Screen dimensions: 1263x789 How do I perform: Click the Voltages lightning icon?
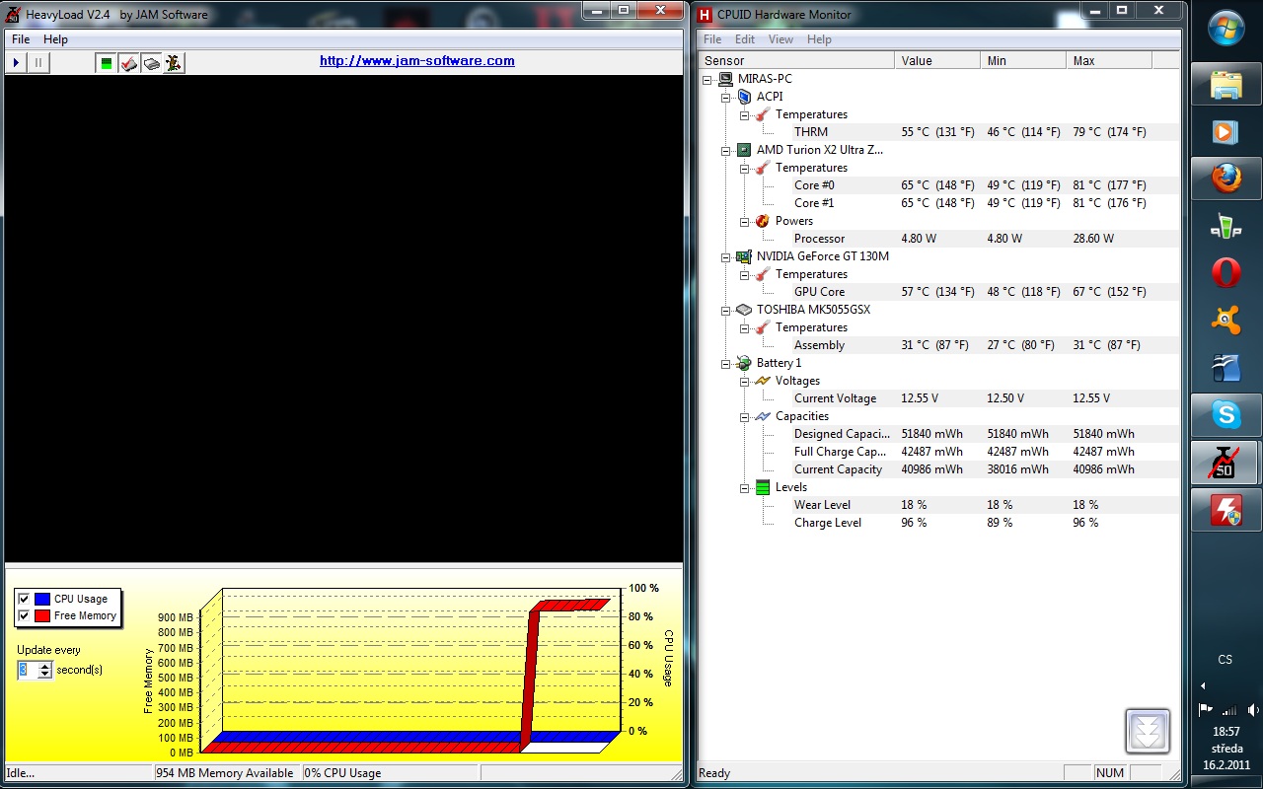763,381
